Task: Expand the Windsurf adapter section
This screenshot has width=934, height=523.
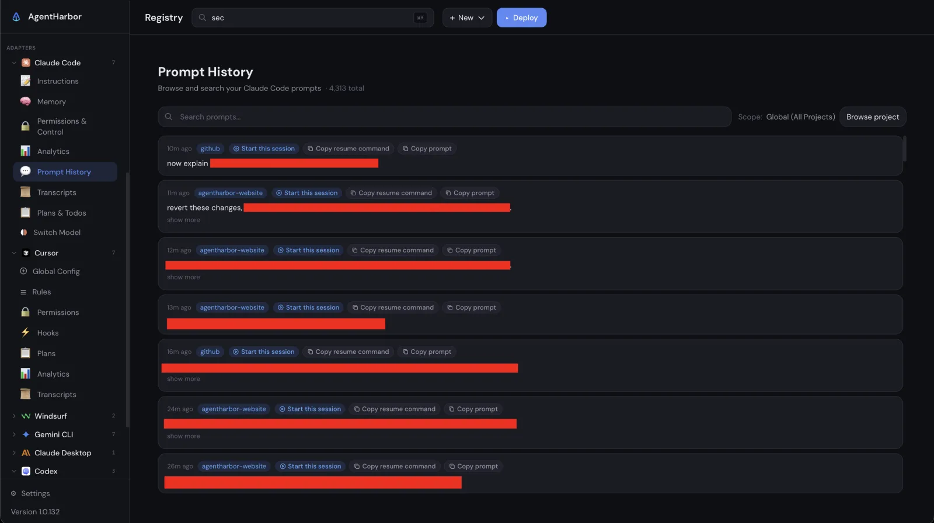Action: click(x=14, y=416)
